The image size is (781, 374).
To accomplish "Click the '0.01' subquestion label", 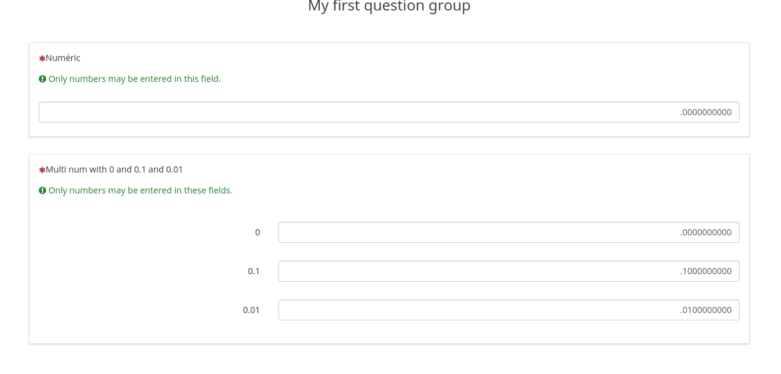I will coord(251,310).
